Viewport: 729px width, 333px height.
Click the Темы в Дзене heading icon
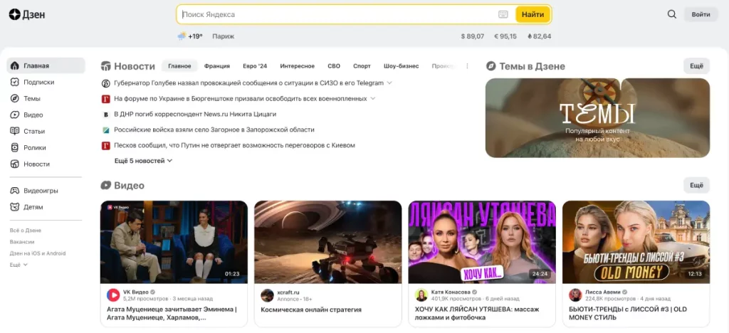click(491, 66)
